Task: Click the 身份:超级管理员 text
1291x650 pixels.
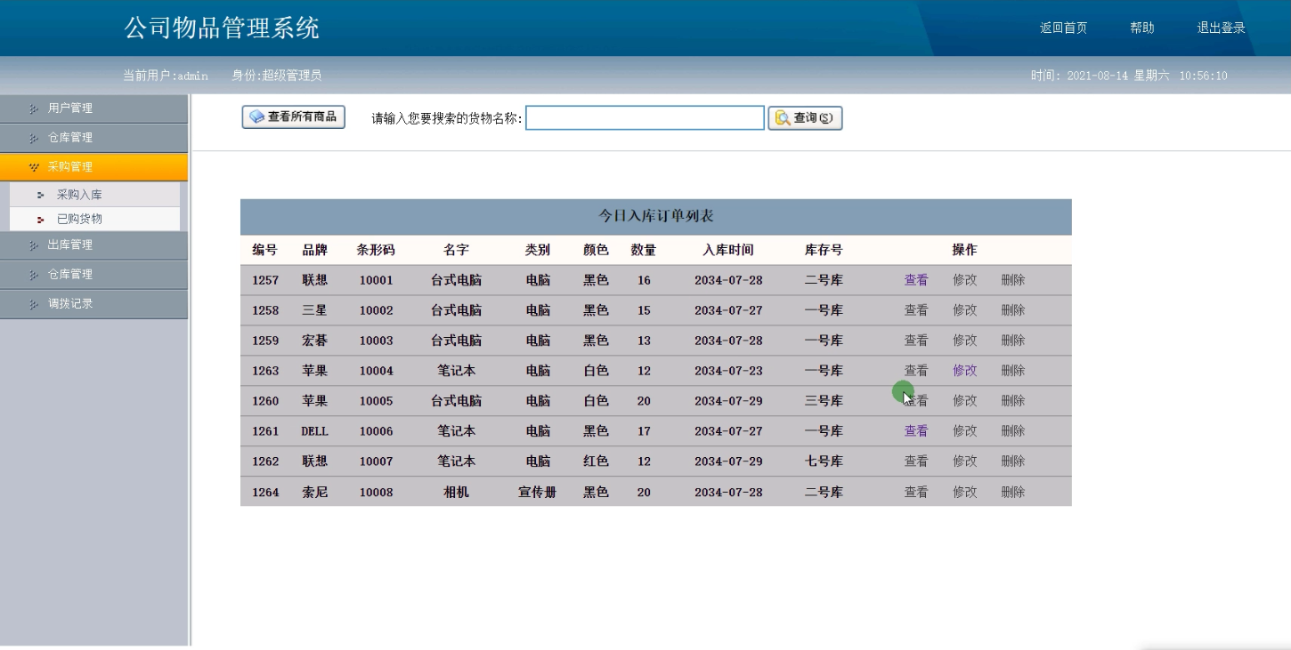Action: tap(277, 76)
